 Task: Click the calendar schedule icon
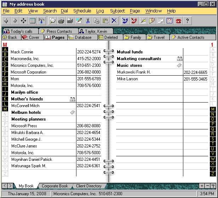coord(170,21)
